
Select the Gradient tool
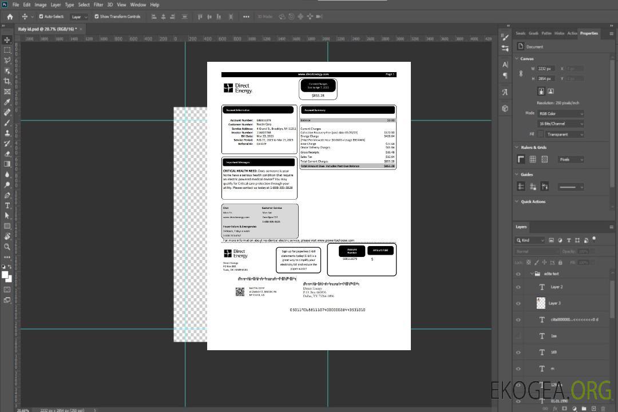[x=7, y=164]
